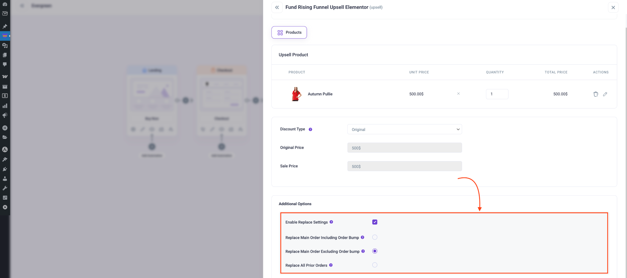The height and width of the screenshot is (278, 627).
Task: Click the Original Price label
Action: 292,148
